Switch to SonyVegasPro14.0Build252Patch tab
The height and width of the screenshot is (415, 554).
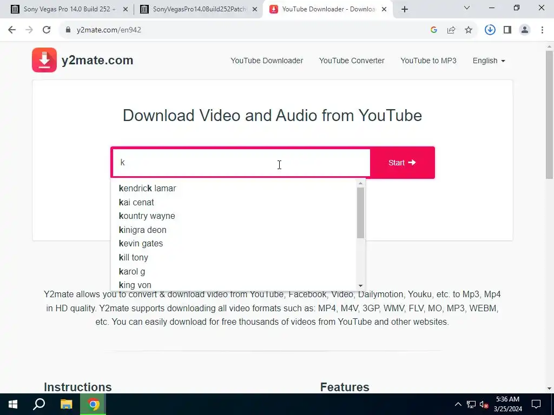click(198, 9)
